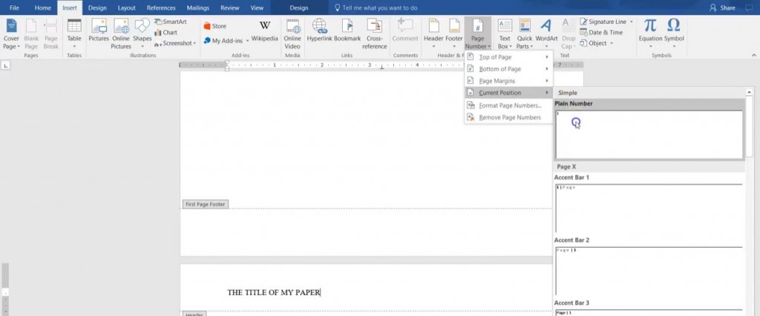Image resolution: width=760 pixels, height=316 pixels.
Task: Expand the Object dropdown arrow
Action: 612,43
